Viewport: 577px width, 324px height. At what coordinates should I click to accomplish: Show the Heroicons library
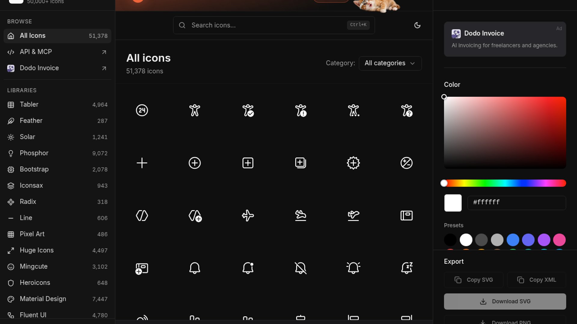pos(57,283)
